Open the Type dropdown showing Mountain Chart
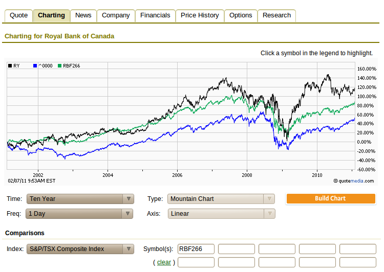384x272 pixels. tap(221, 199)
